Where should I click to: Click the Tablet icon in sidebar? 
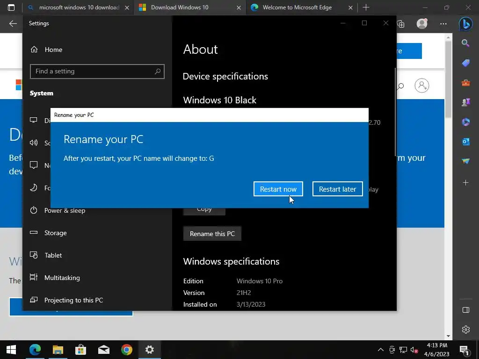tap(34, 255)
